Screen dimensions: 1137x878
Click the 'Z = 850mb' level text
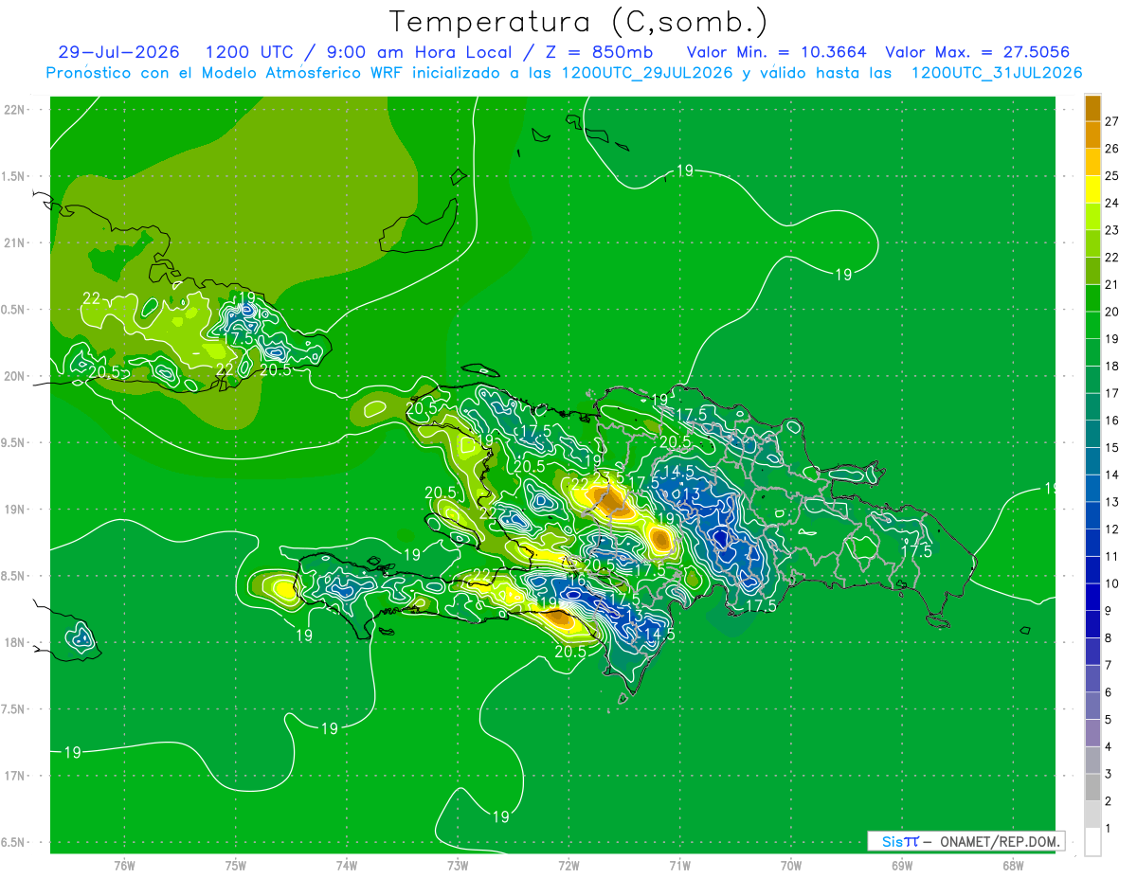tap(599, 52)
